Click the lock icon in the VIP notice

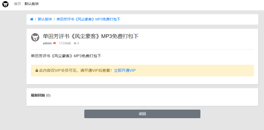coord(37,71)
